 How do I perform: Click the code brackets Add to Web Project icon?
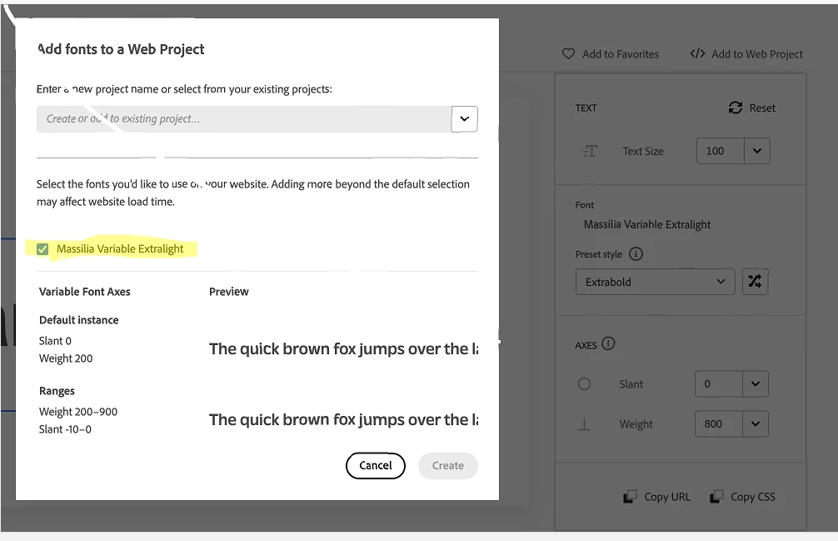tap(697, 53)
